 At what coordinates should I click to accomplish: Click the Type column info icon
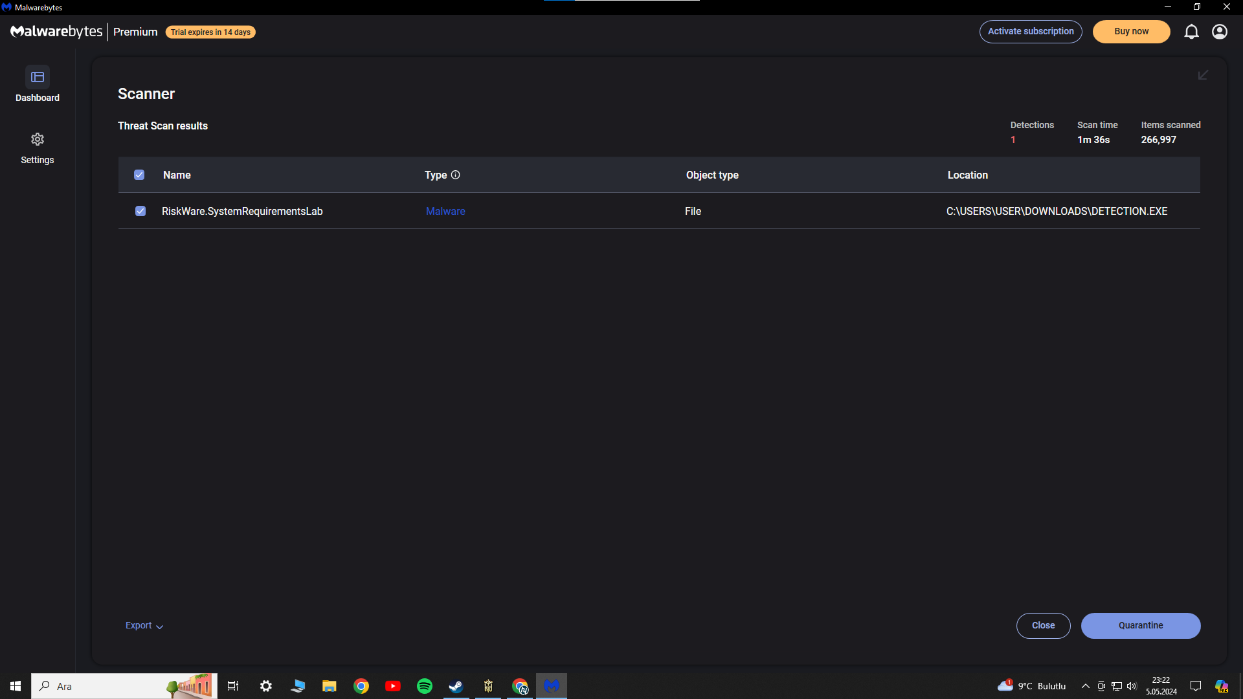[x=456, y=175]
